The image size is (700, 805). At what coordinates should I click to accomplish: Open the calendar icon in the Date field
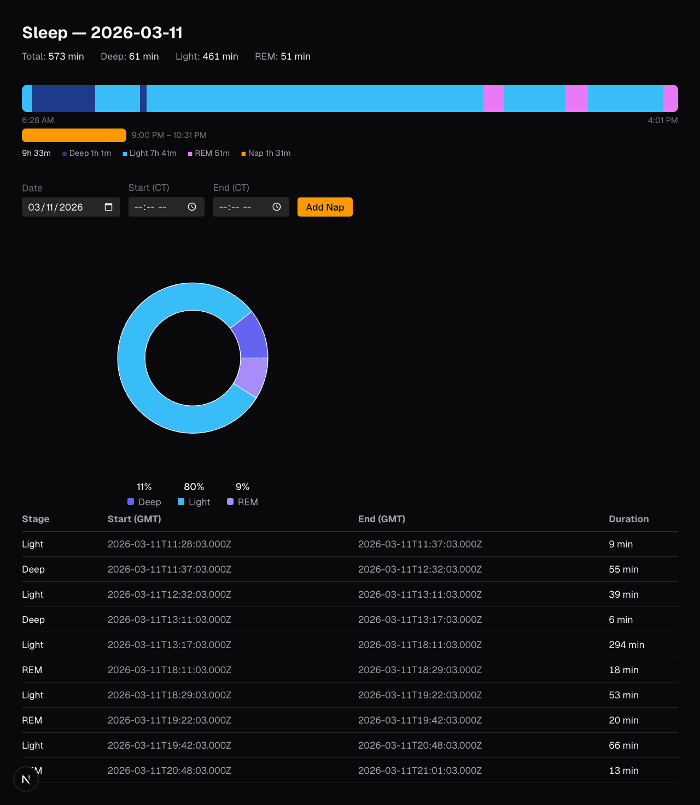click(108, 207)
